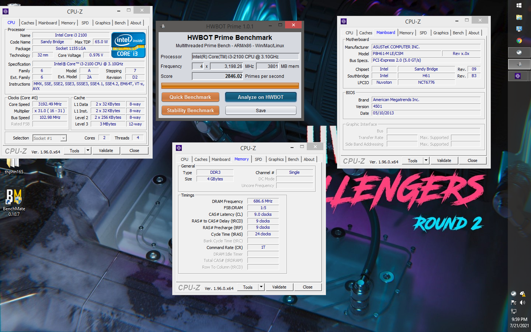This screenshot has height=332, width=531.
Task: Click the Close button in the Mainboard window
Action: (472, 160)
